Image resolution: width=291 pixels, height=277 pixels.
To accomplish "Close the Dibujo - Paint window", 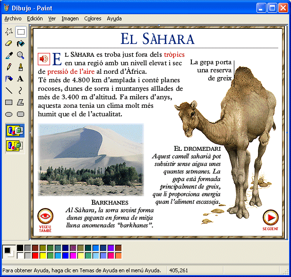I will [x=283, y=8].
